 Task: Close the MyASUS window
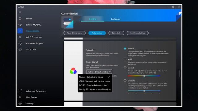pyautogui.click(x=179, y=7)
